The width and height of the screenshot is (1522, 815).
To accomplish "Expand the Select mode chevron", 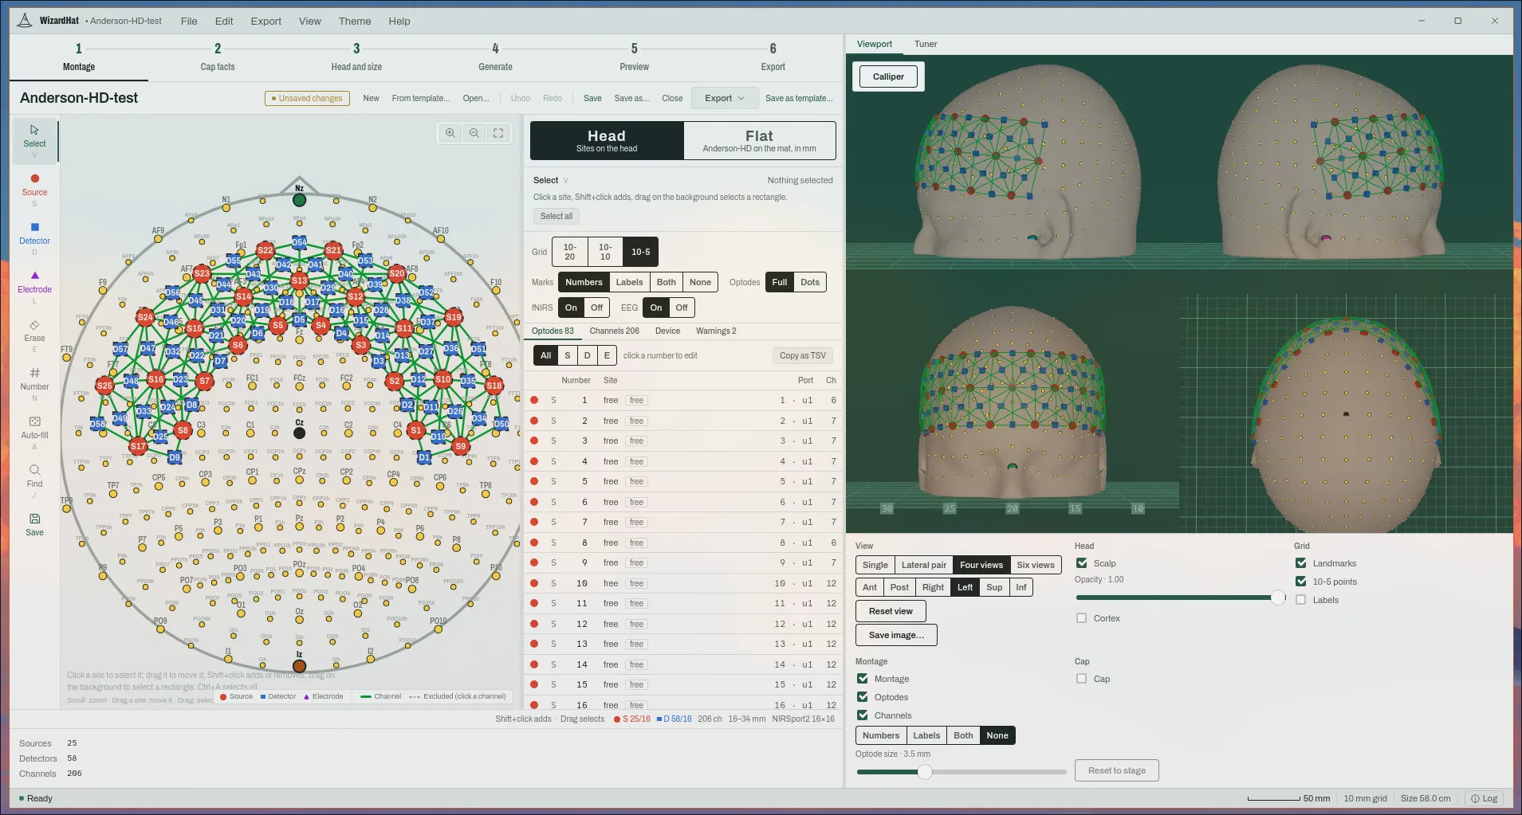I will pyautogui.click(x=565, y=181).
